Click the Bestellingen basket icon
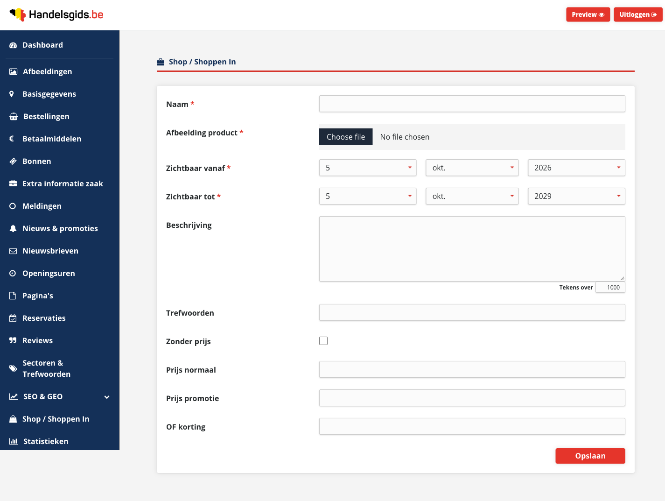 click(x=14, y=116)
